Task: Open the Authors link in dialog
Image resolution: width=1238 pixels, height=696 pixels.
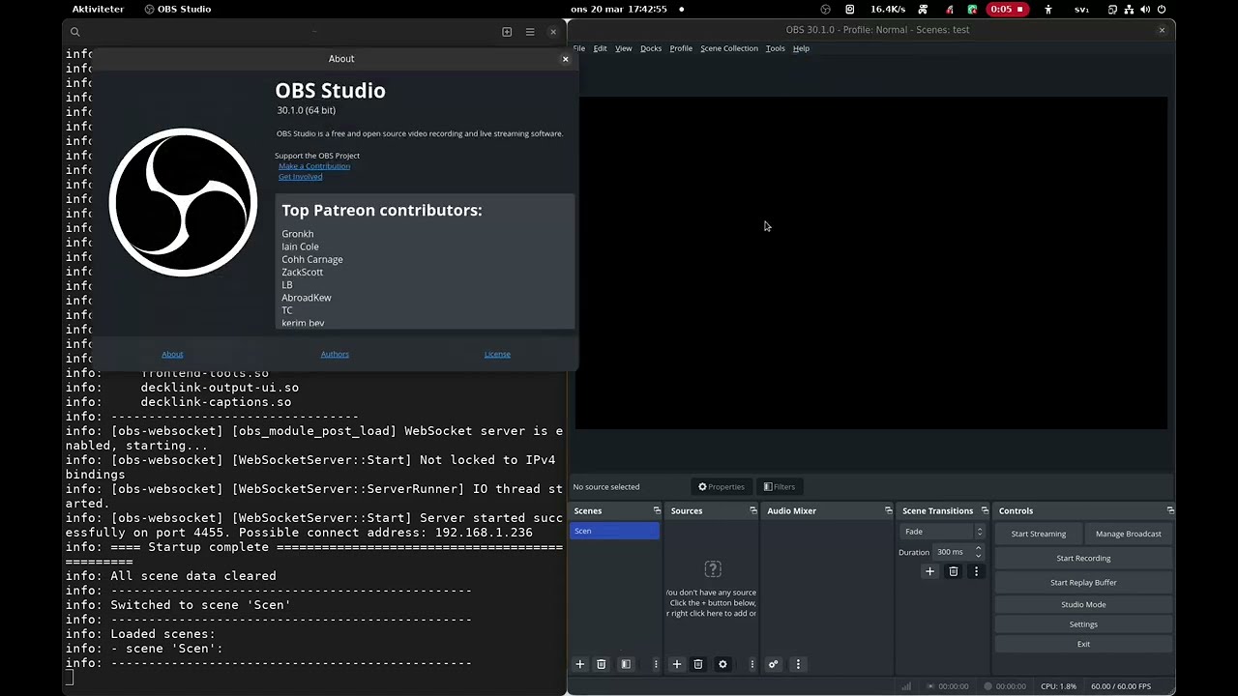Action: [335, 354]
